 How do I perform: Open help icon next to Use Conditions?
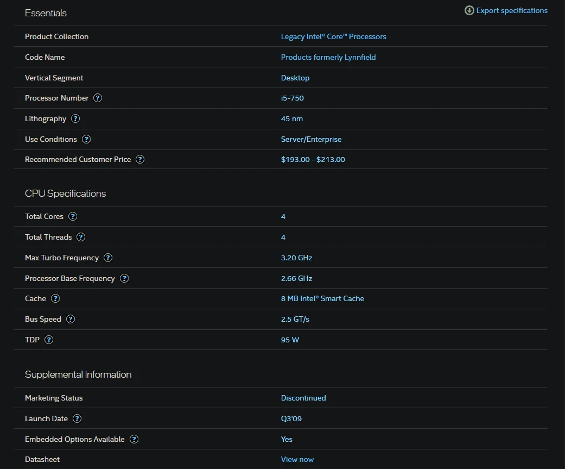coord(86,139)
